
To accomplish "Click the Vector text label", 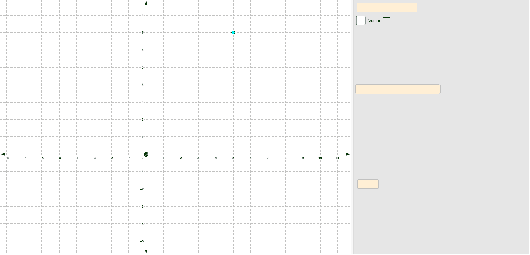I will pos(374,21).
